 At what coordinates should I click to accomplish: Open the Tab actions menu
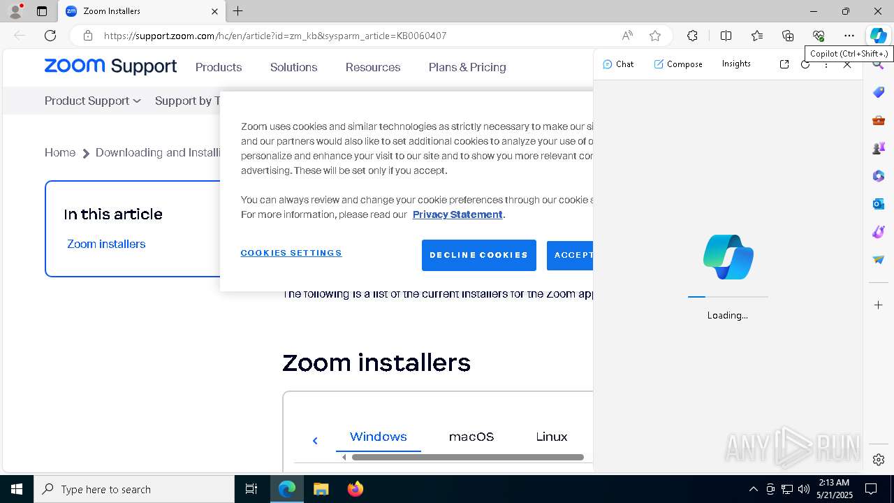pyautogui.click(x=42, y=11)
